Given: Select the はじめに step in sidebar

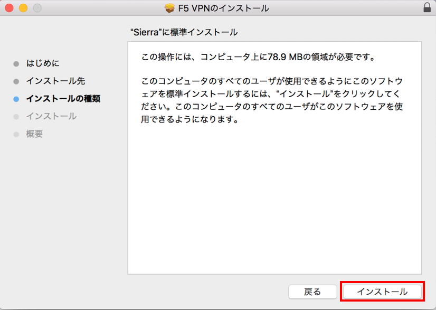Looking at the screenshot, I should coord(43,63).
